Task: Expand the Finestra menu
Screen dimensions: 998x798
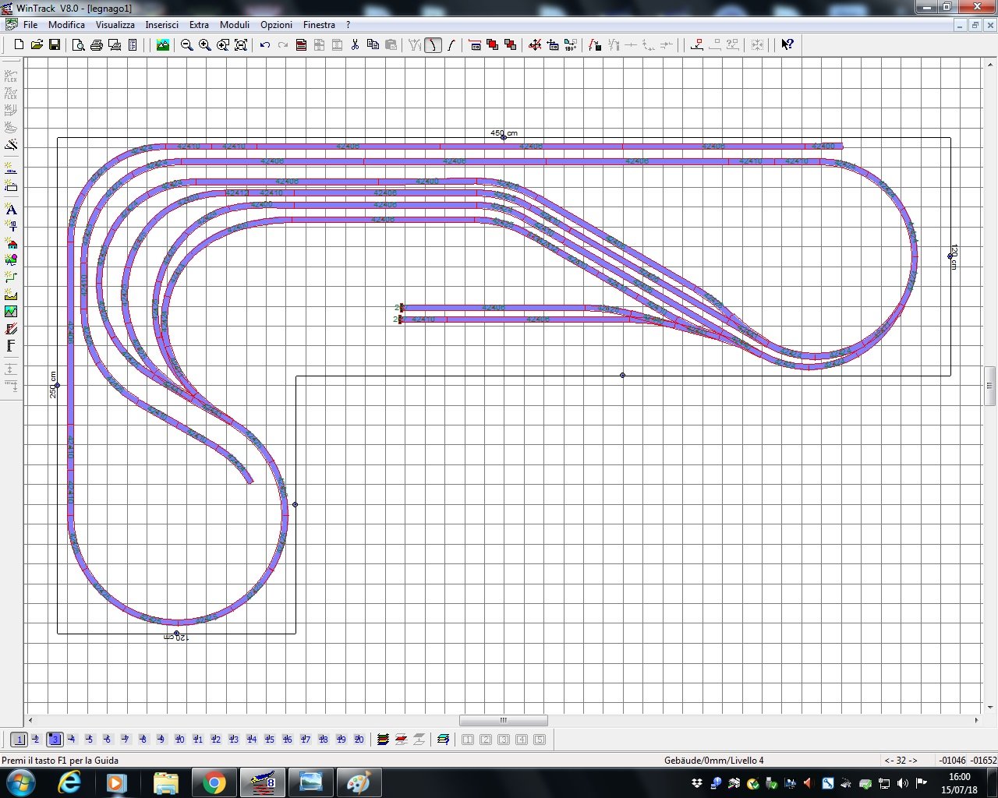Action: click(319, 25)
